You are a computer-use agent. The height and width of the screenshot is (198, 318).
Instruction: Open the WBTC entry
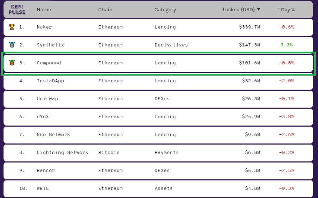(x=43, y=189)
